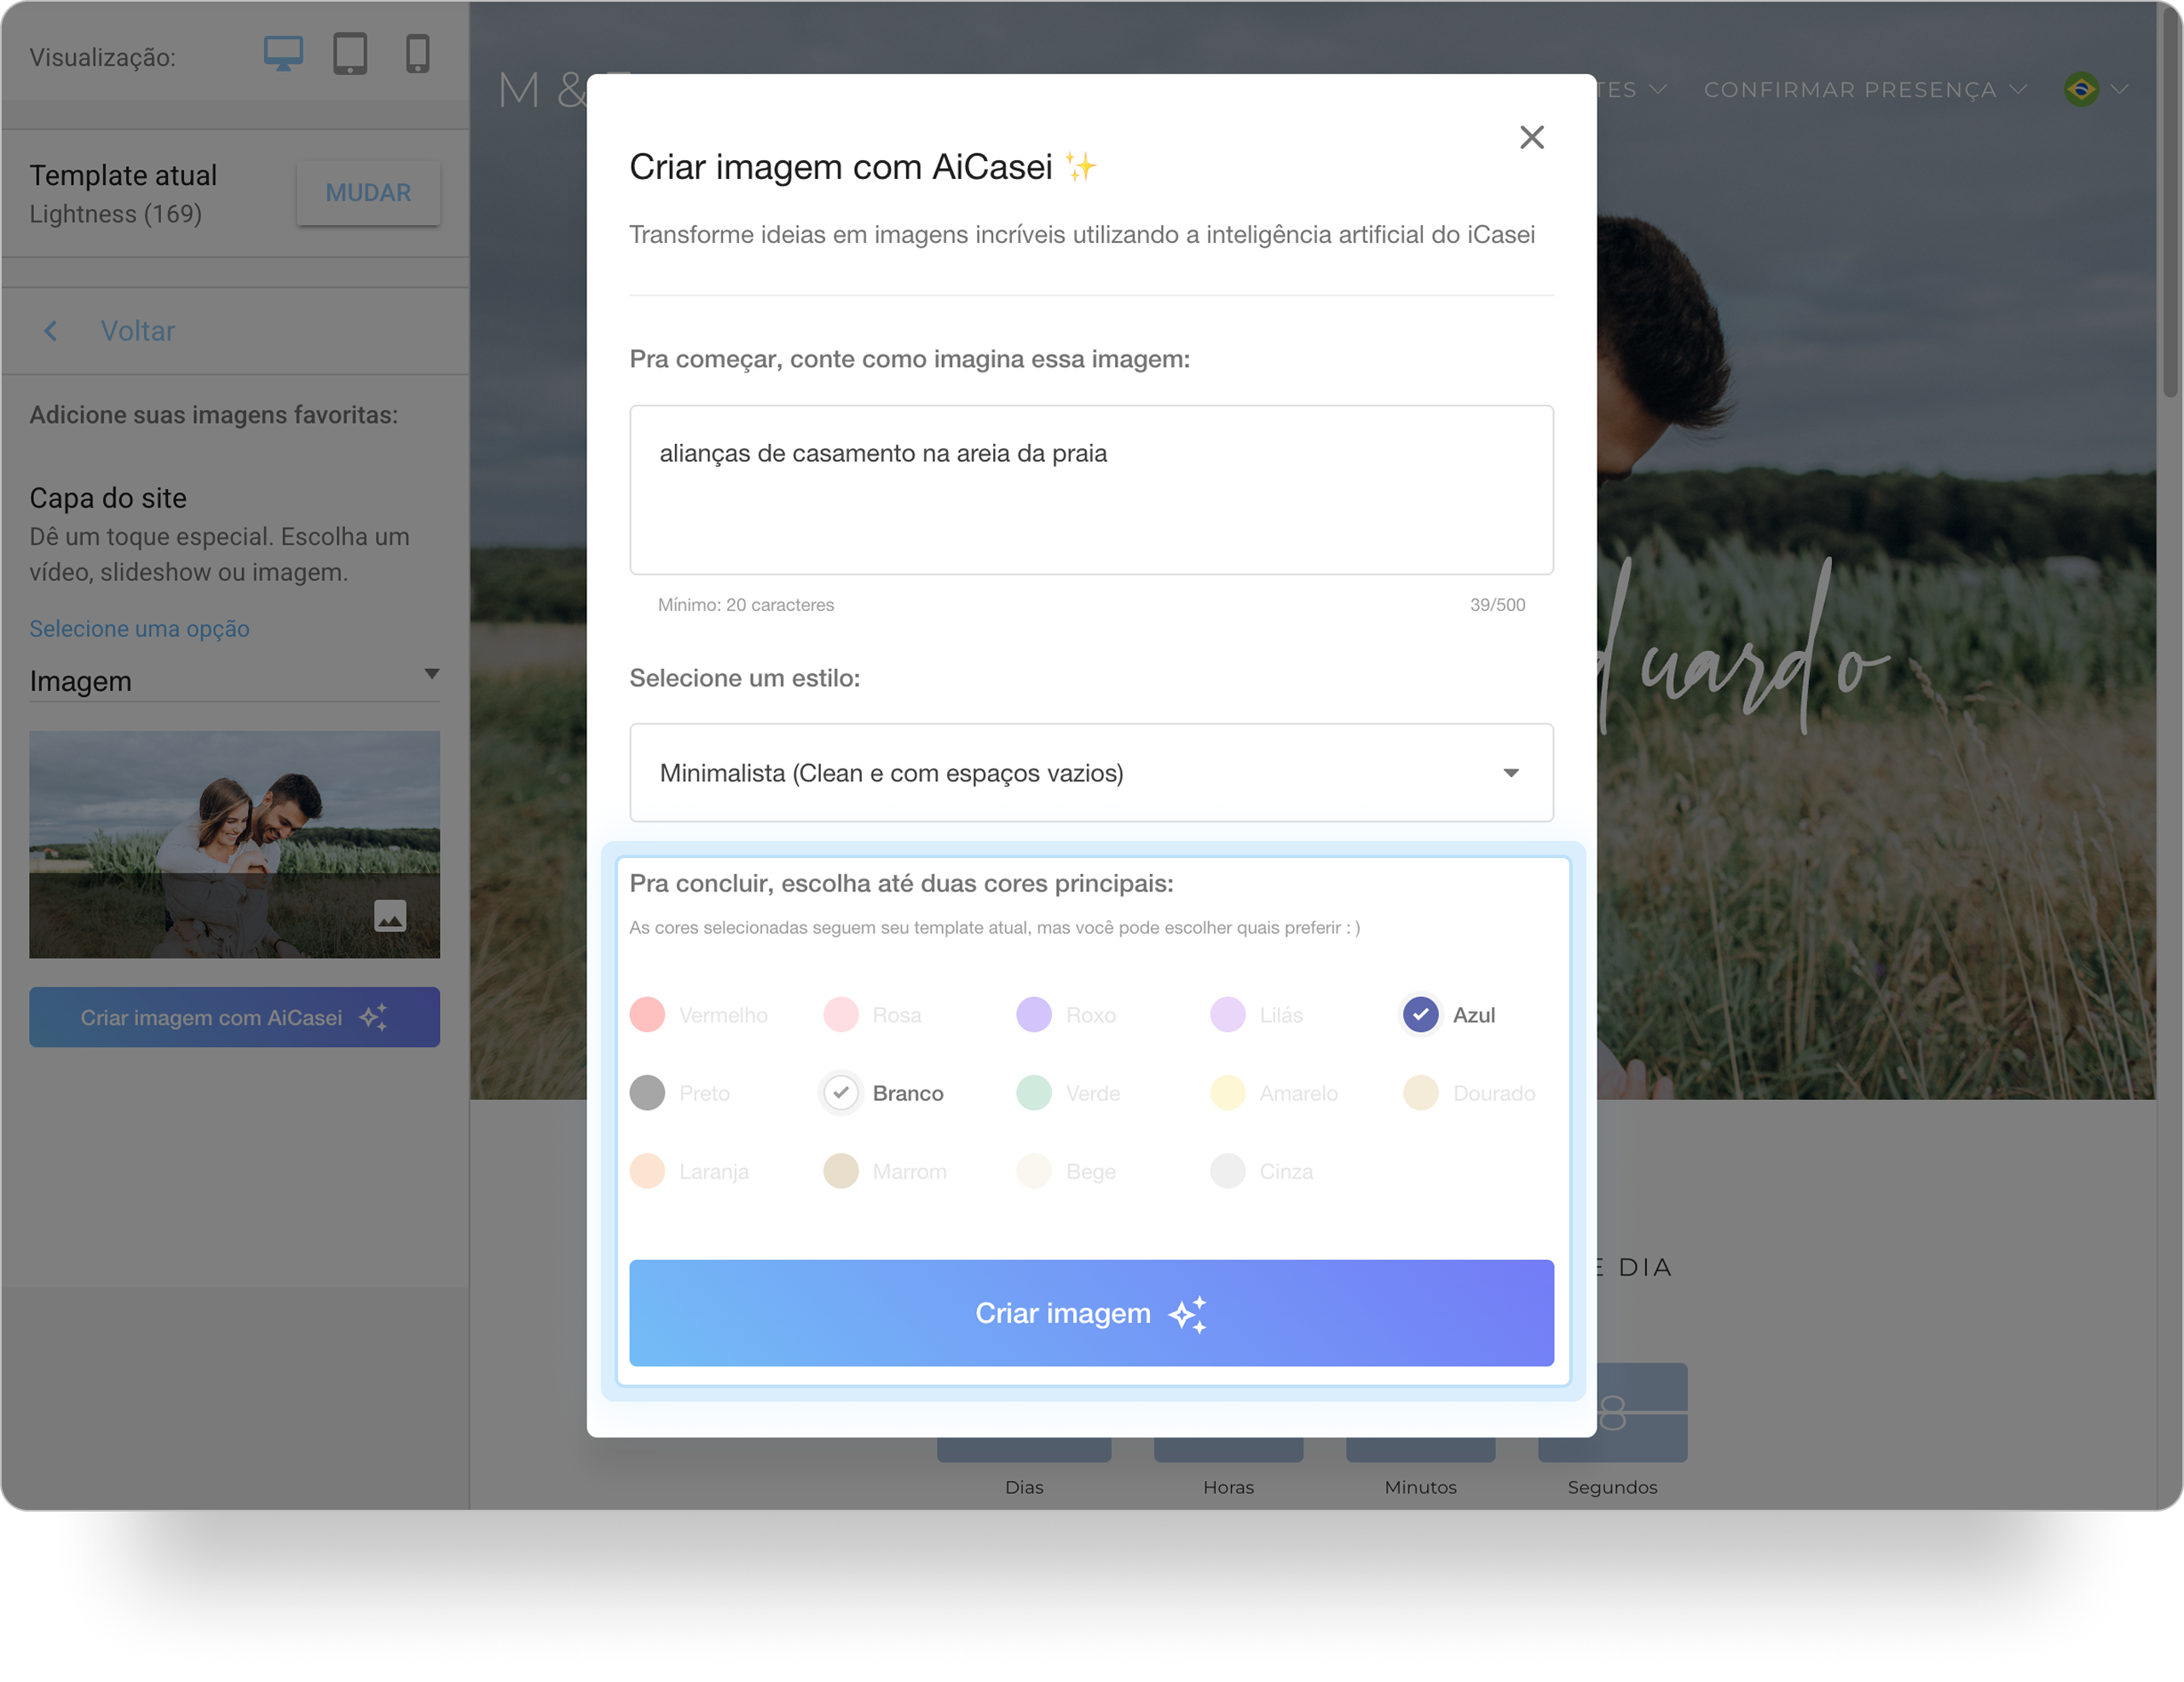Click the back arrow next to Voltar
This screenshot has width=2184, height=1682.
click(x=50, y=331)
